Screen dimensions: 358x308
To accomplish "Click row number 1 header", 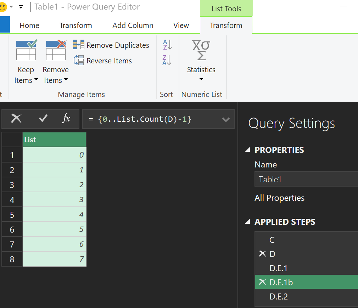I will pyautogui.click(x=12, y=155).
